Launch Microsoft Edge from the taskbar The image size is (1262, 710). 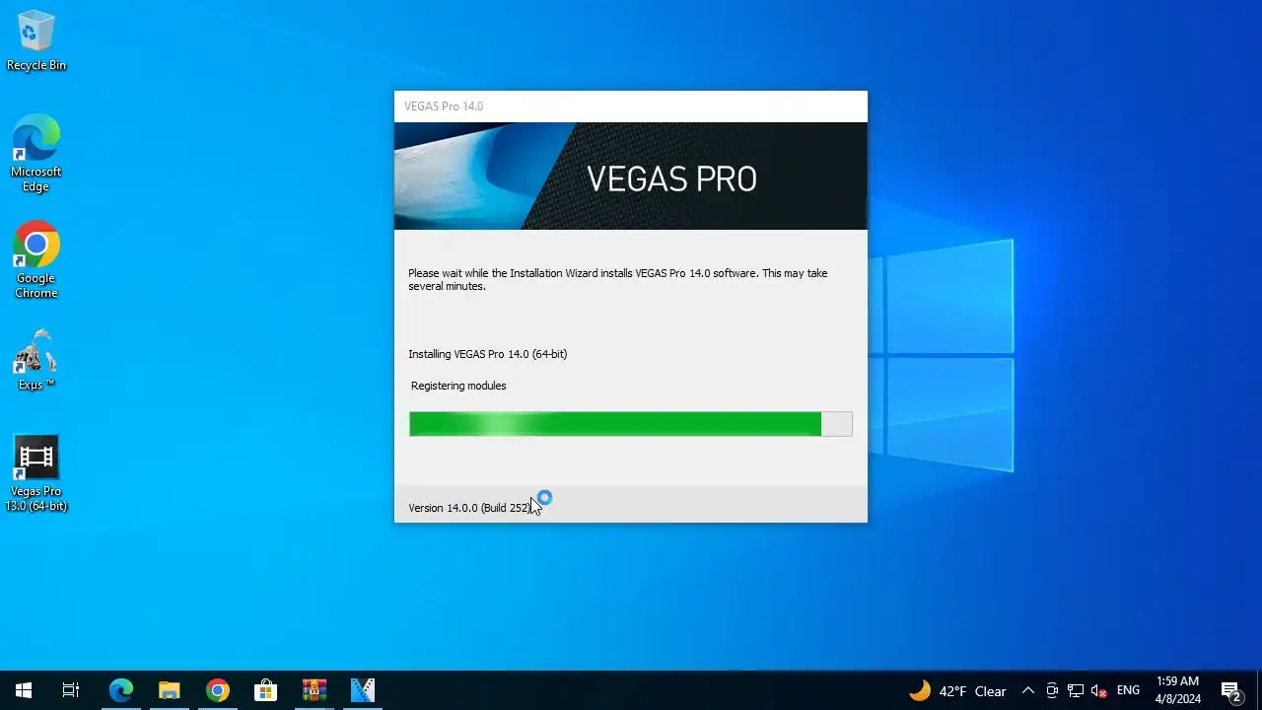click(120, 690)
